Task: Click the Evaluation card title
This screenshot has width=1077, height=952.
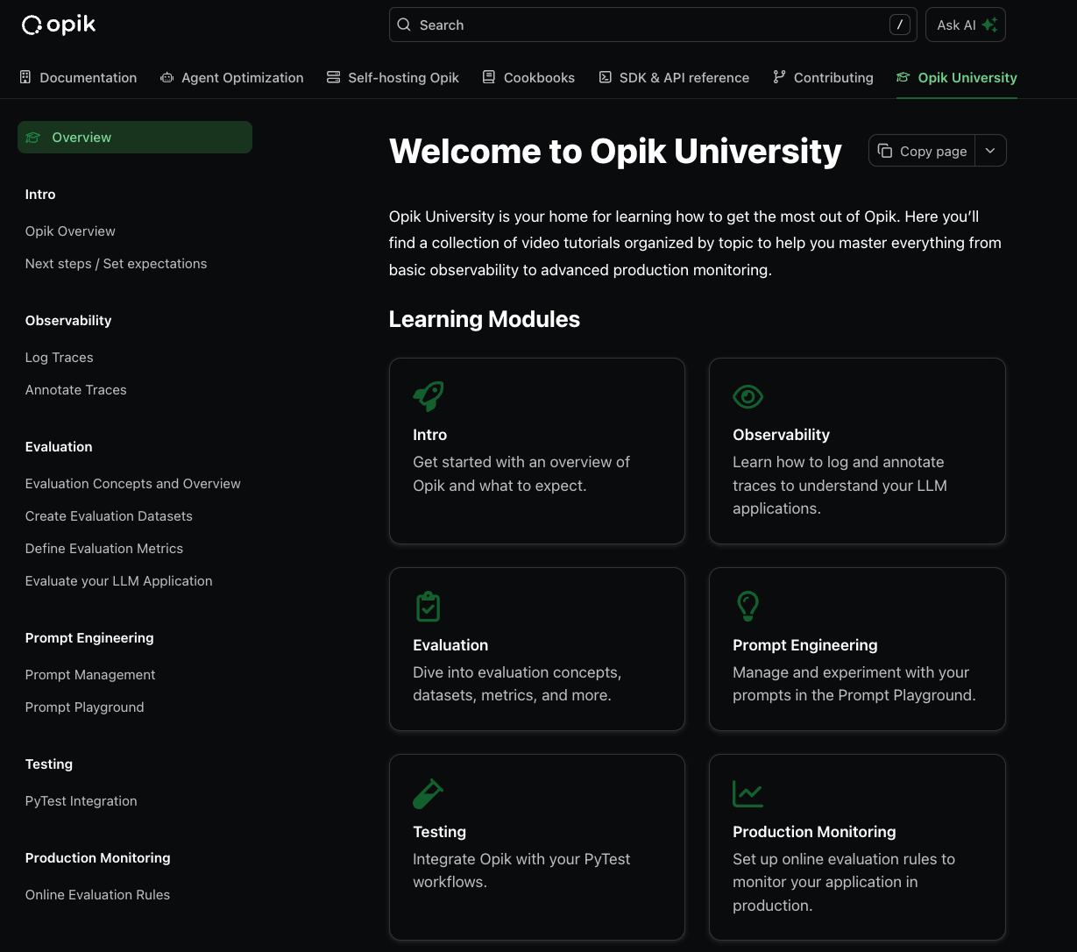Action: pyautogui.click(x=450, y=645)
